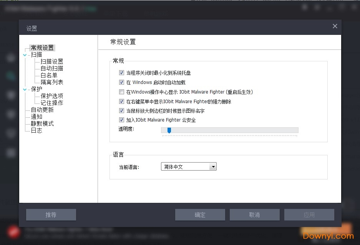This screenshot has width=360, height=245.
Task: Collapse the 保护 section in settings tree
Action: (25, 89)
